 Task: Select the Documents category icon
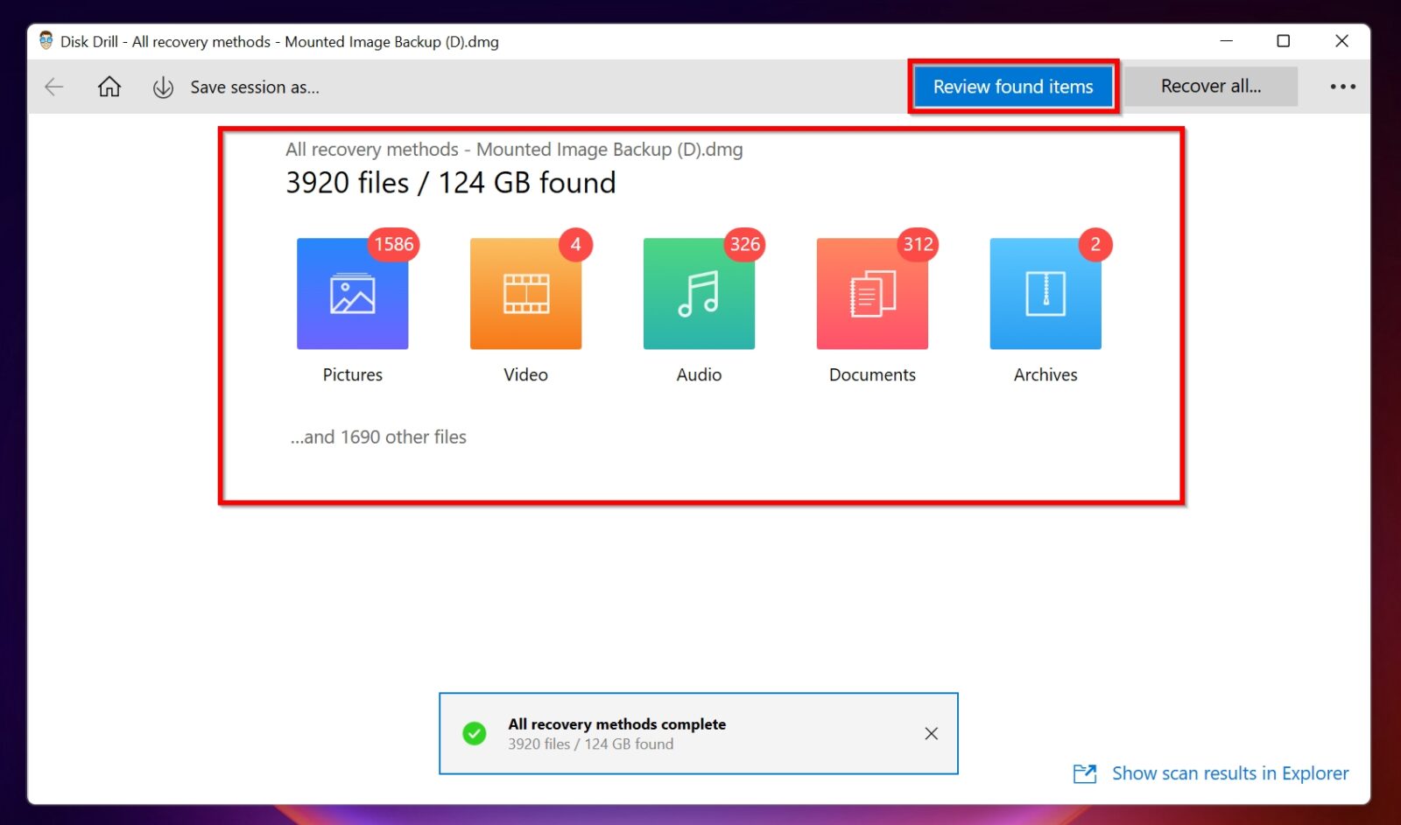(871, 293)
